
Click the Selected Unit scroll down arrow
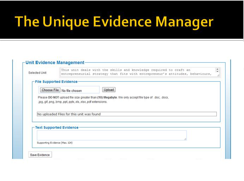pyautogui.click(x=218, y=71)
